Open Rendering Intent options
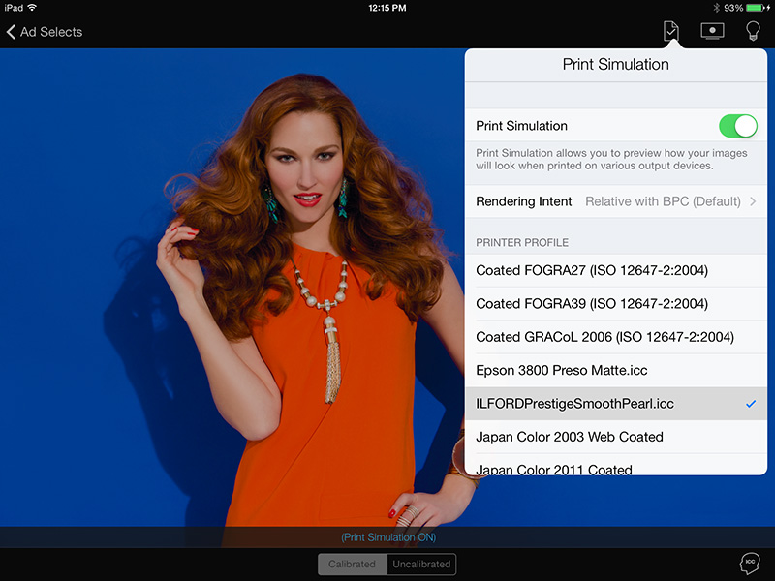This screenshot has width=775, height=581. pyautogui.click(x=616, y=201)
